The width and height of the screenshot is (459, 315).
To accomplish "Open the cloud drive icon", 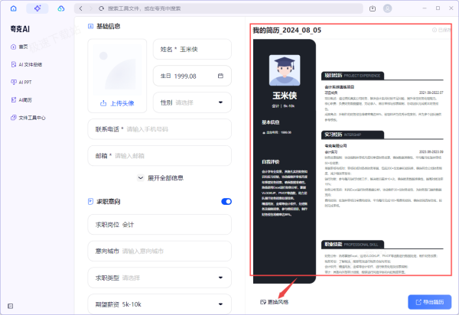I will click(x=61, y=8).
